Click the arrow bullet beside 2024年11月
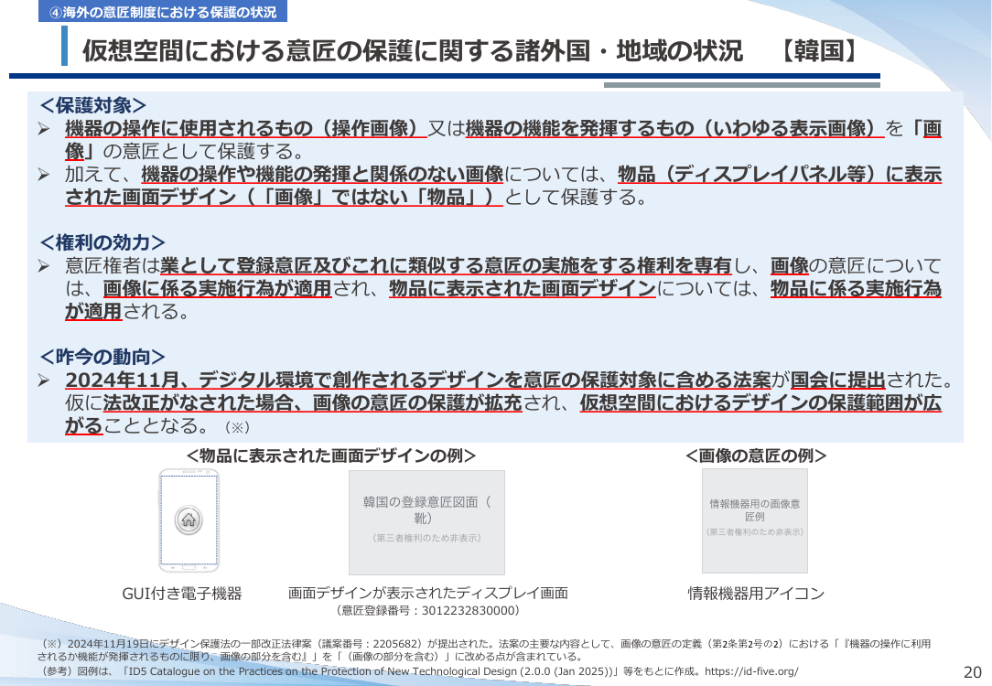992x686 pixels. (x=44, y=380)
